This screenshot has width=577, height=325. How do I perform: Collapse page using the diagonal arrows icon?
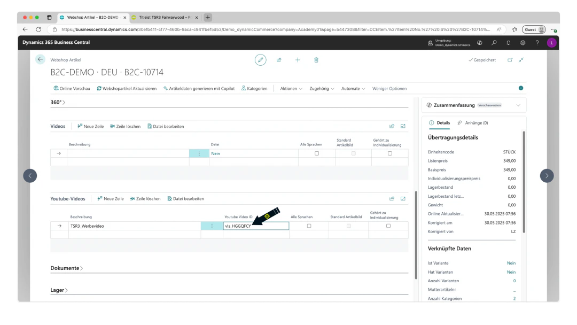point(521,60)
